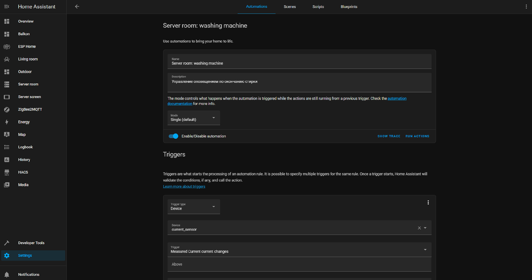
Task: Click the Settings gear icon
Action: [x=7, y=255]
